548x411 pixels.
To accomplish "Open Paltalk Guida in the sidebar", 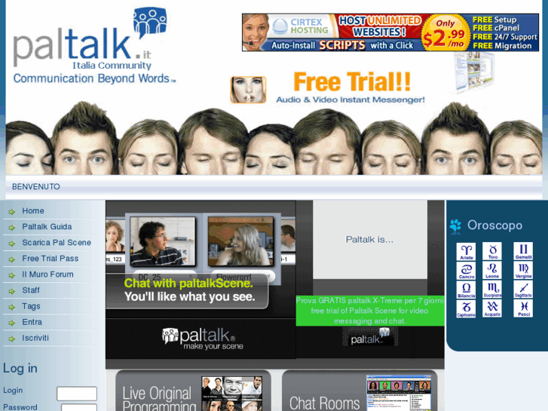I will click(47, 227).
